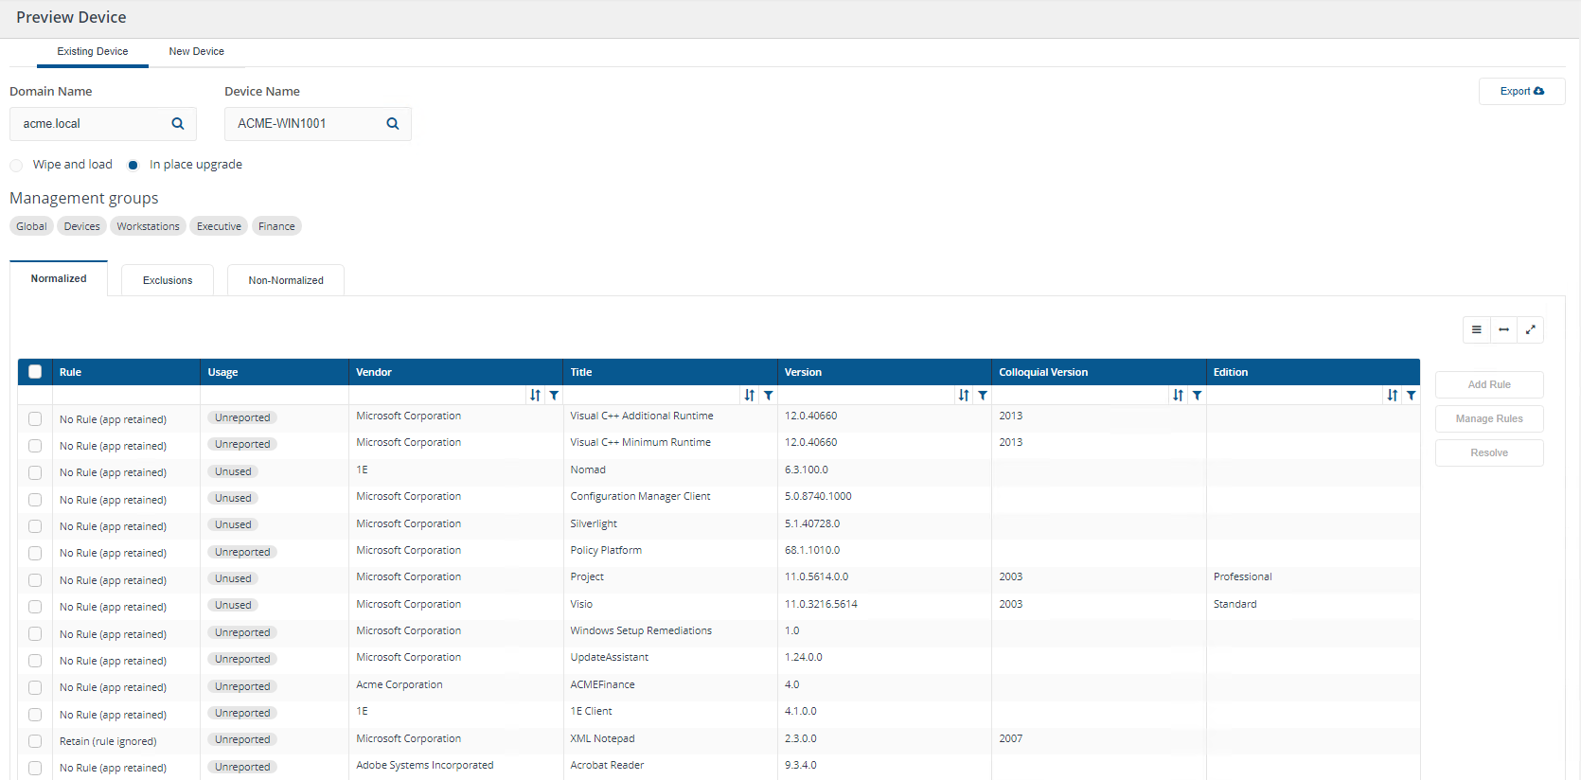Select the In place upgrade option
This screenshot has width=1581, height=780.
point(133,166)
